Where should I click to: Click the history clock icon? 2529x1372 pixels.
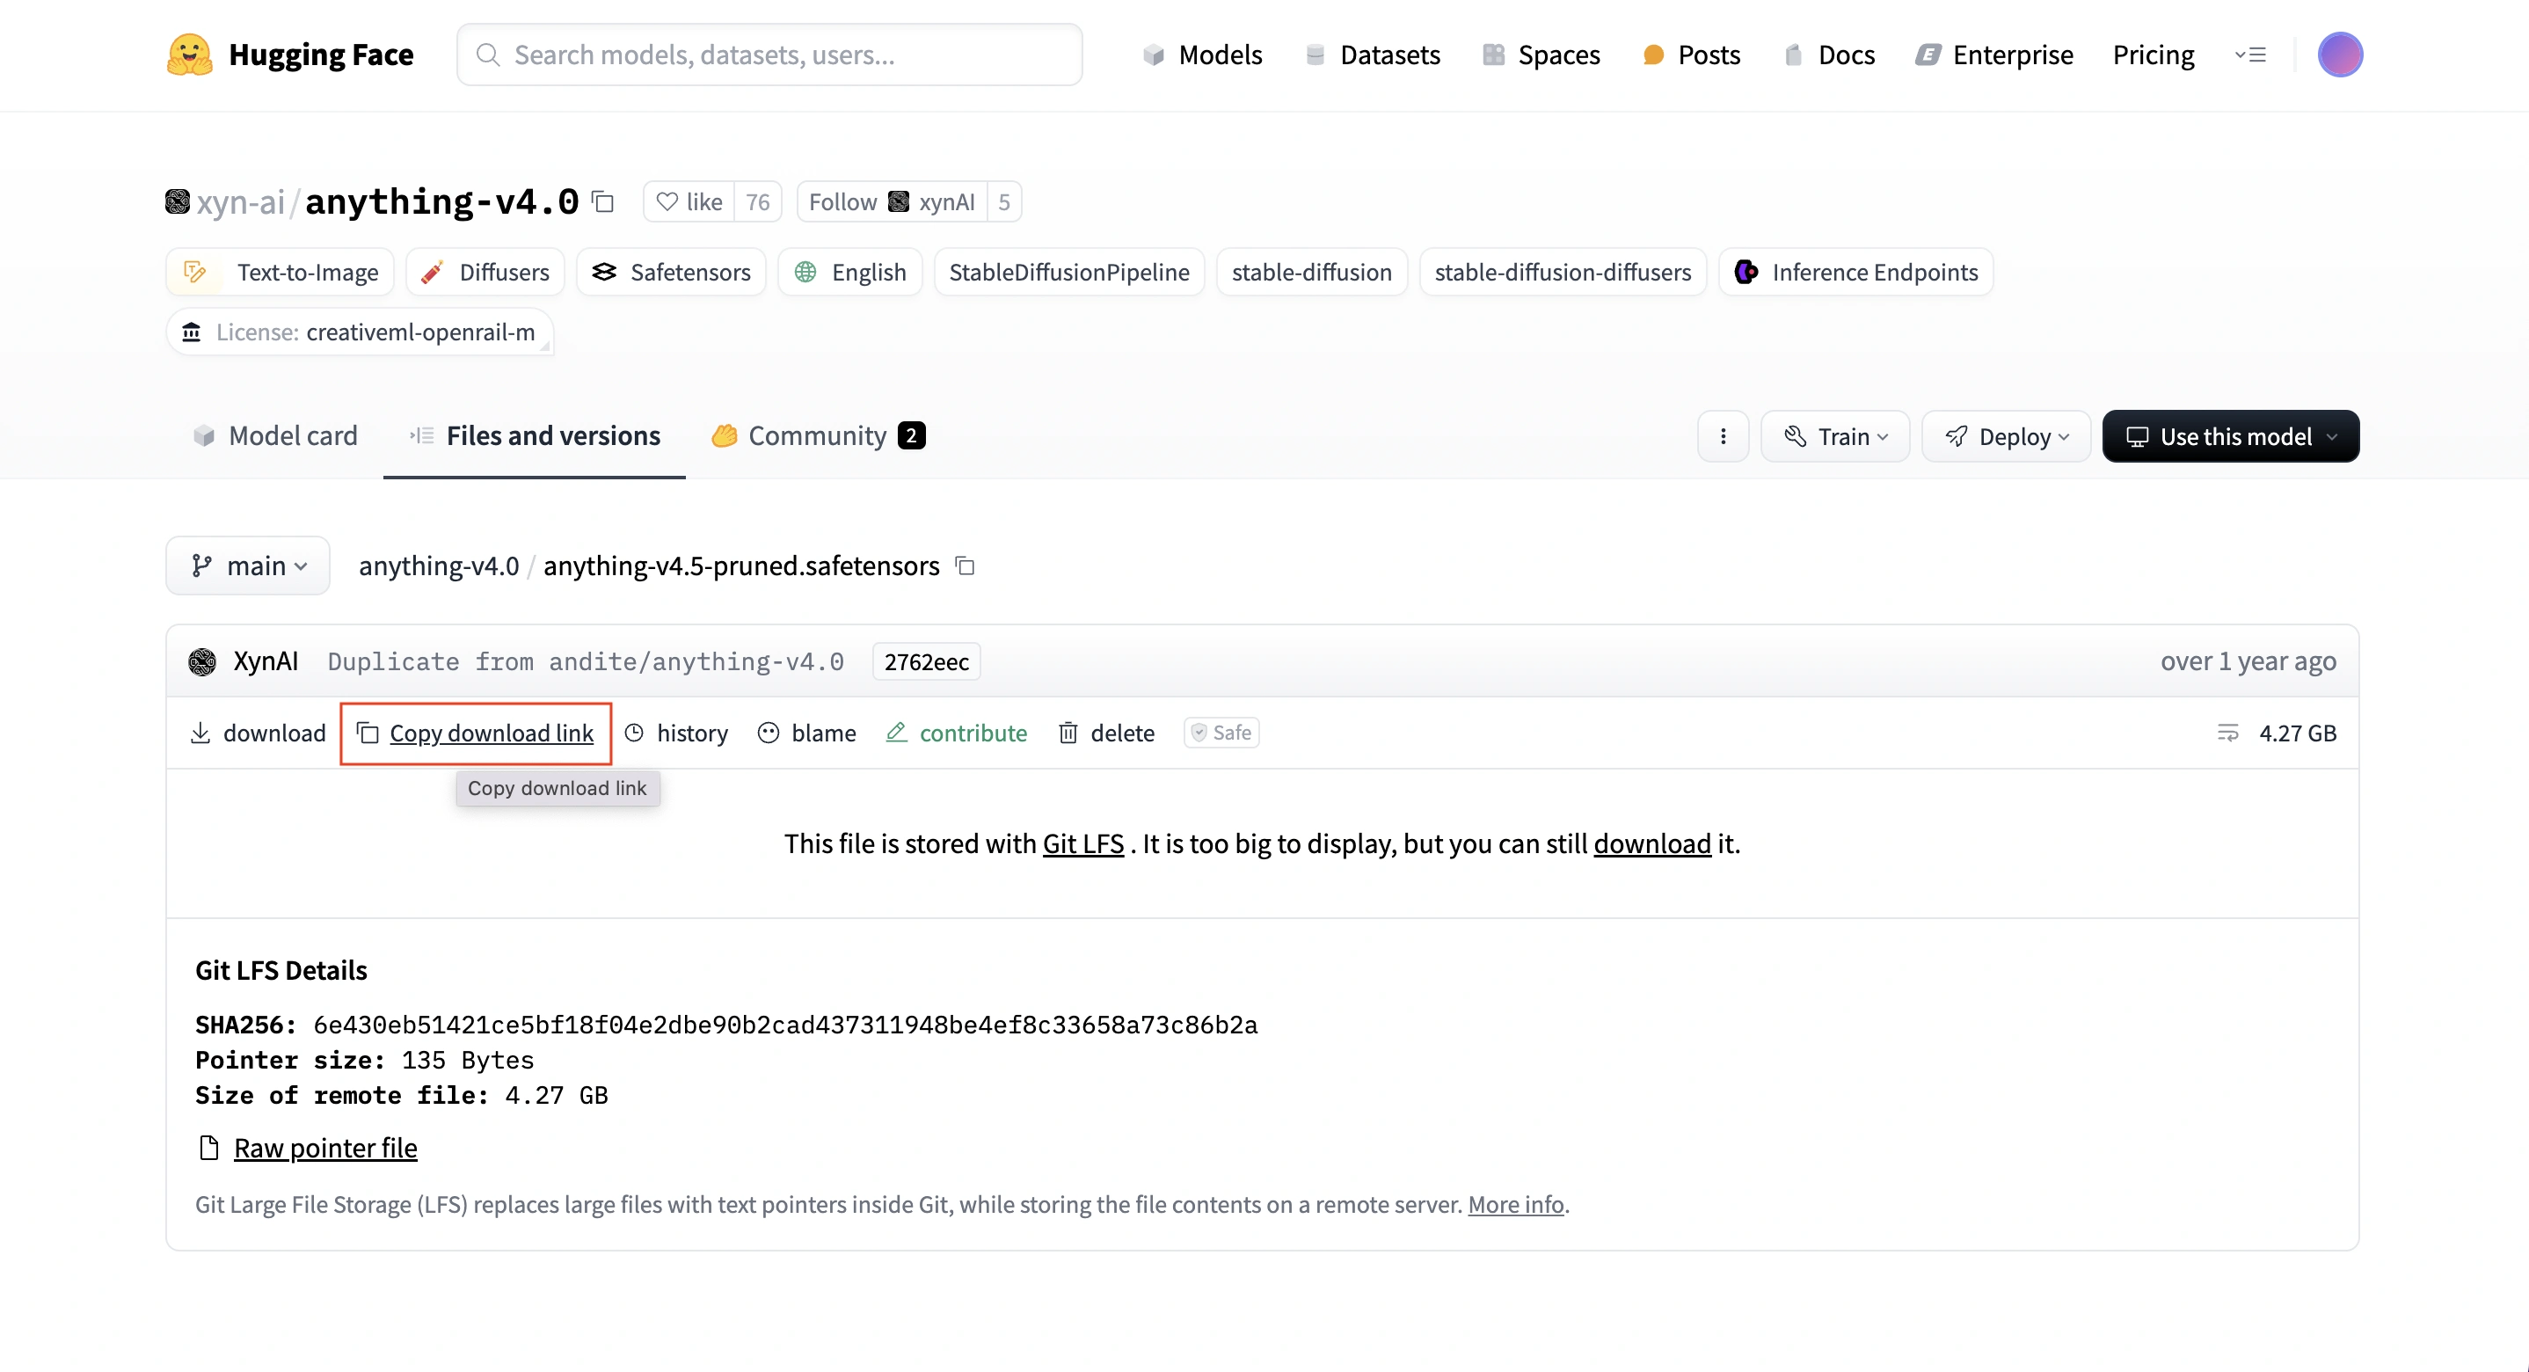(x=634, y=733)
